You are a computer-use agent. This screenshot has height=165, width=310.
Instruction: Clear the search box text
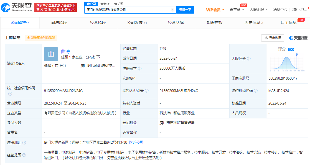tap(172, 10)
